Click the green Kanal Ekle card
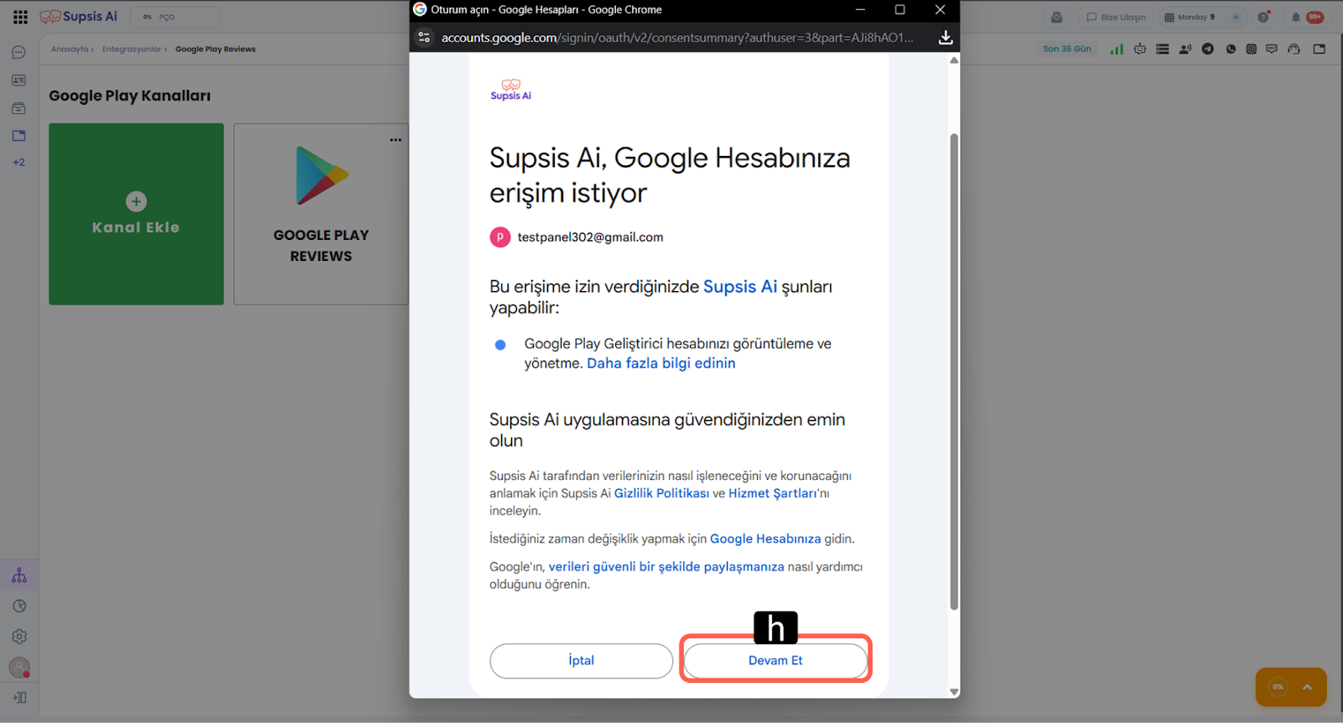This screenshot has height=723, width=1343. [x=136, y=214]
